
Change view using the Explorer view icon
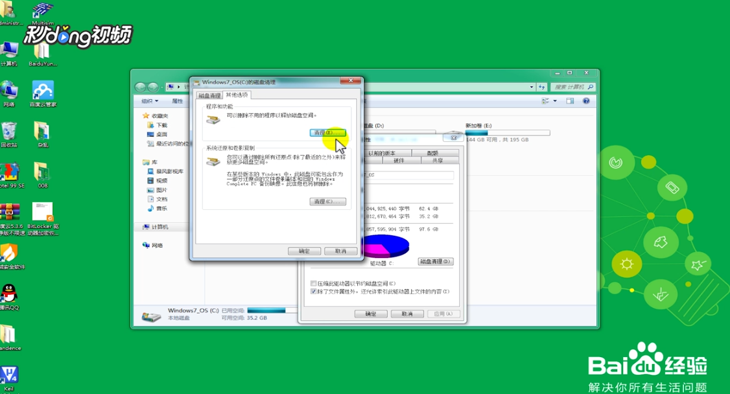tap(545, 101)
